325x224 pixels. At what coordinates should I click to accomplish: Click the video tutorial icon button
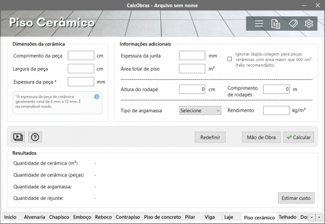[x=18, y=137]
